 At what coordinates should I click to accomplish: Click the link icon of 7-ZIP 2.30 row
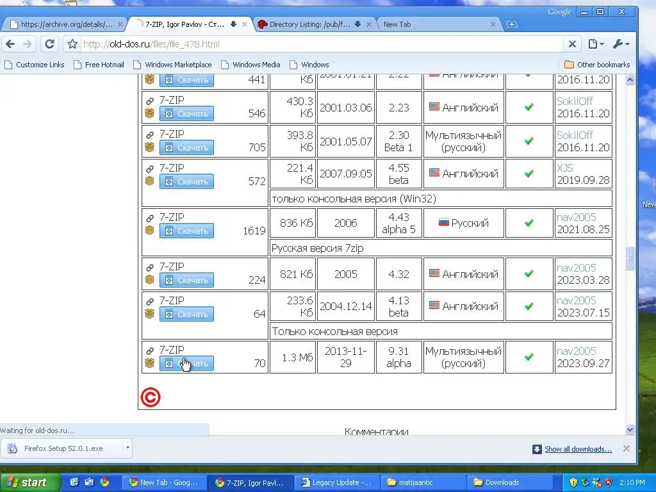tap(149, 135)
